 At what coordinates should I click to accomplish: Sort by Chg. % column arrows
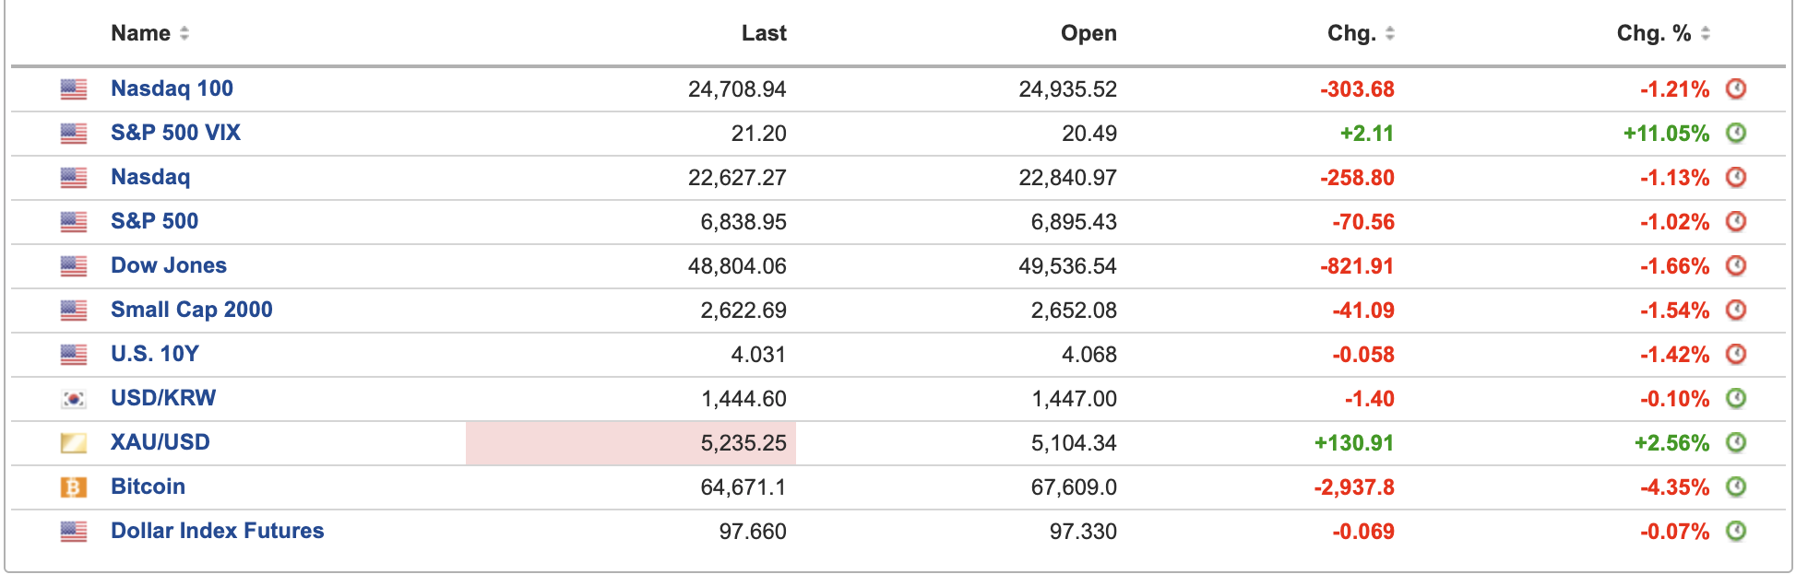(x=1706, y=33)
